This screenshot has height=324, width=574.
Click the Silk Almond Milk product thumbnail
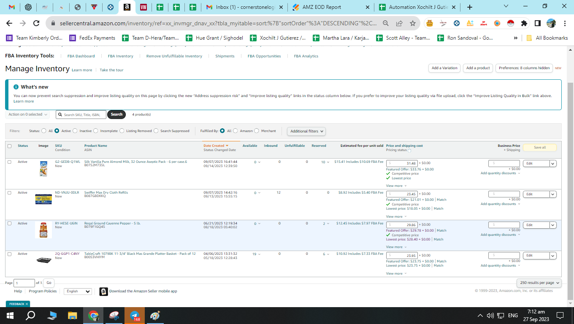[43, 169]
